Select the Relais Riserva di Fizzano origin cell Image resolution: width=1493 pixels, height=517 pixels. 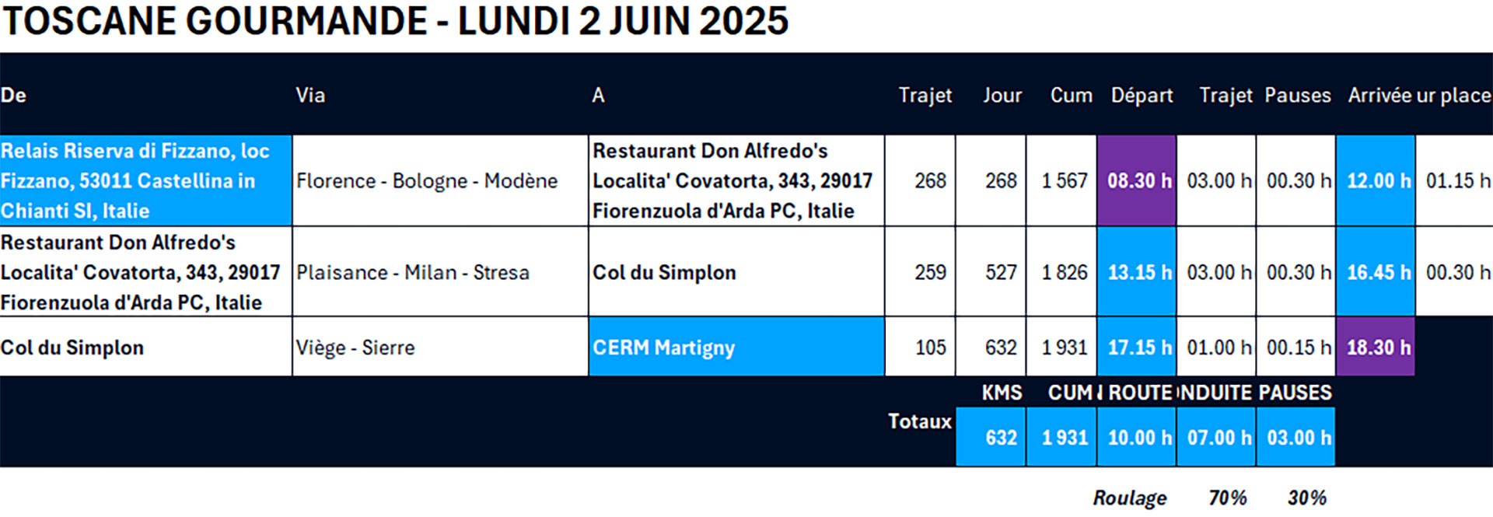coord(145,180)
